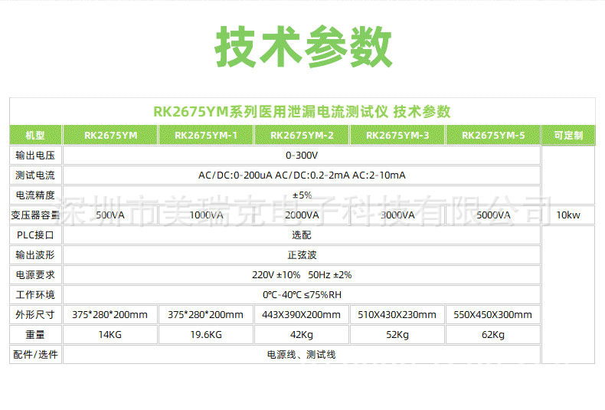Select the RK2675YM-1 column header
Viewport: 605px width, 410px height.
(206, 135)
